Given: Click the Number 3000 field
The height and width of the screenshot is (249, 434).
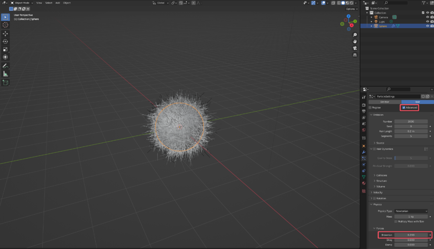Looking at the screenshot, I should click(x=411, y=121).
